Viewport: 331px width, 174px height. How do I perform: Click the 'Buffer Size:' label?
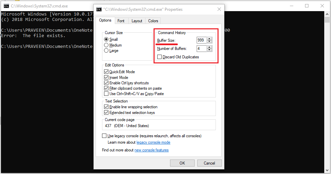click(166, 40)
